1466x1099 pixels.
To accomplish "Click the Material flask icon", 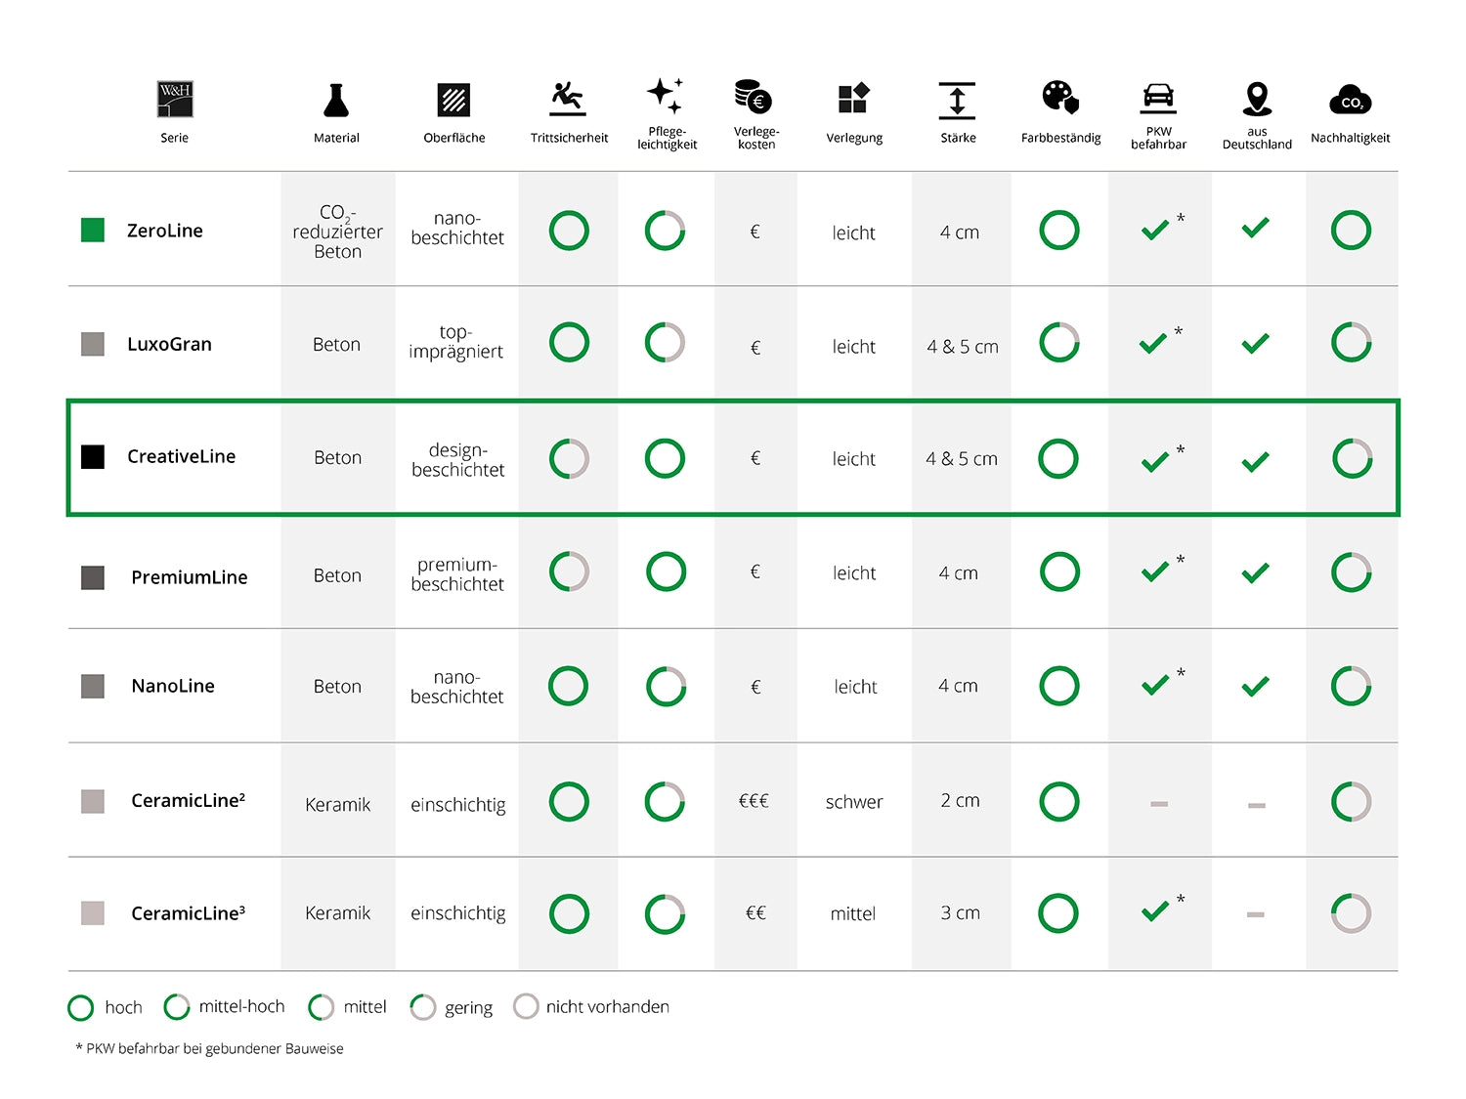I will 336,100.
